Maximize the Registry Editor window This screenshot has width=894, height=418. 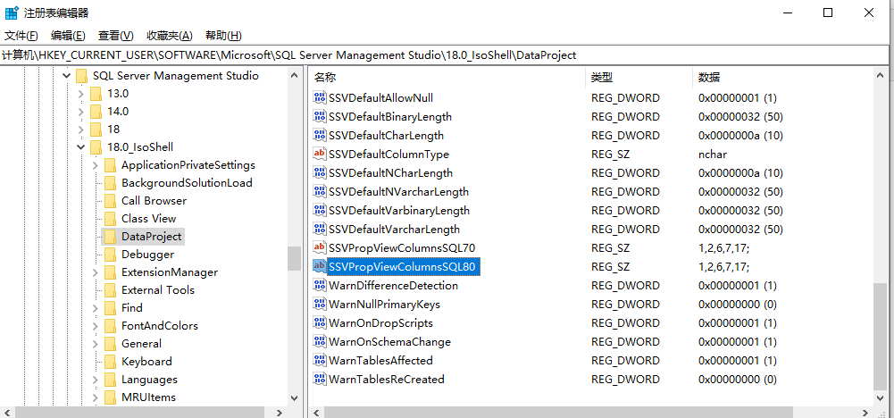point(828,13)
